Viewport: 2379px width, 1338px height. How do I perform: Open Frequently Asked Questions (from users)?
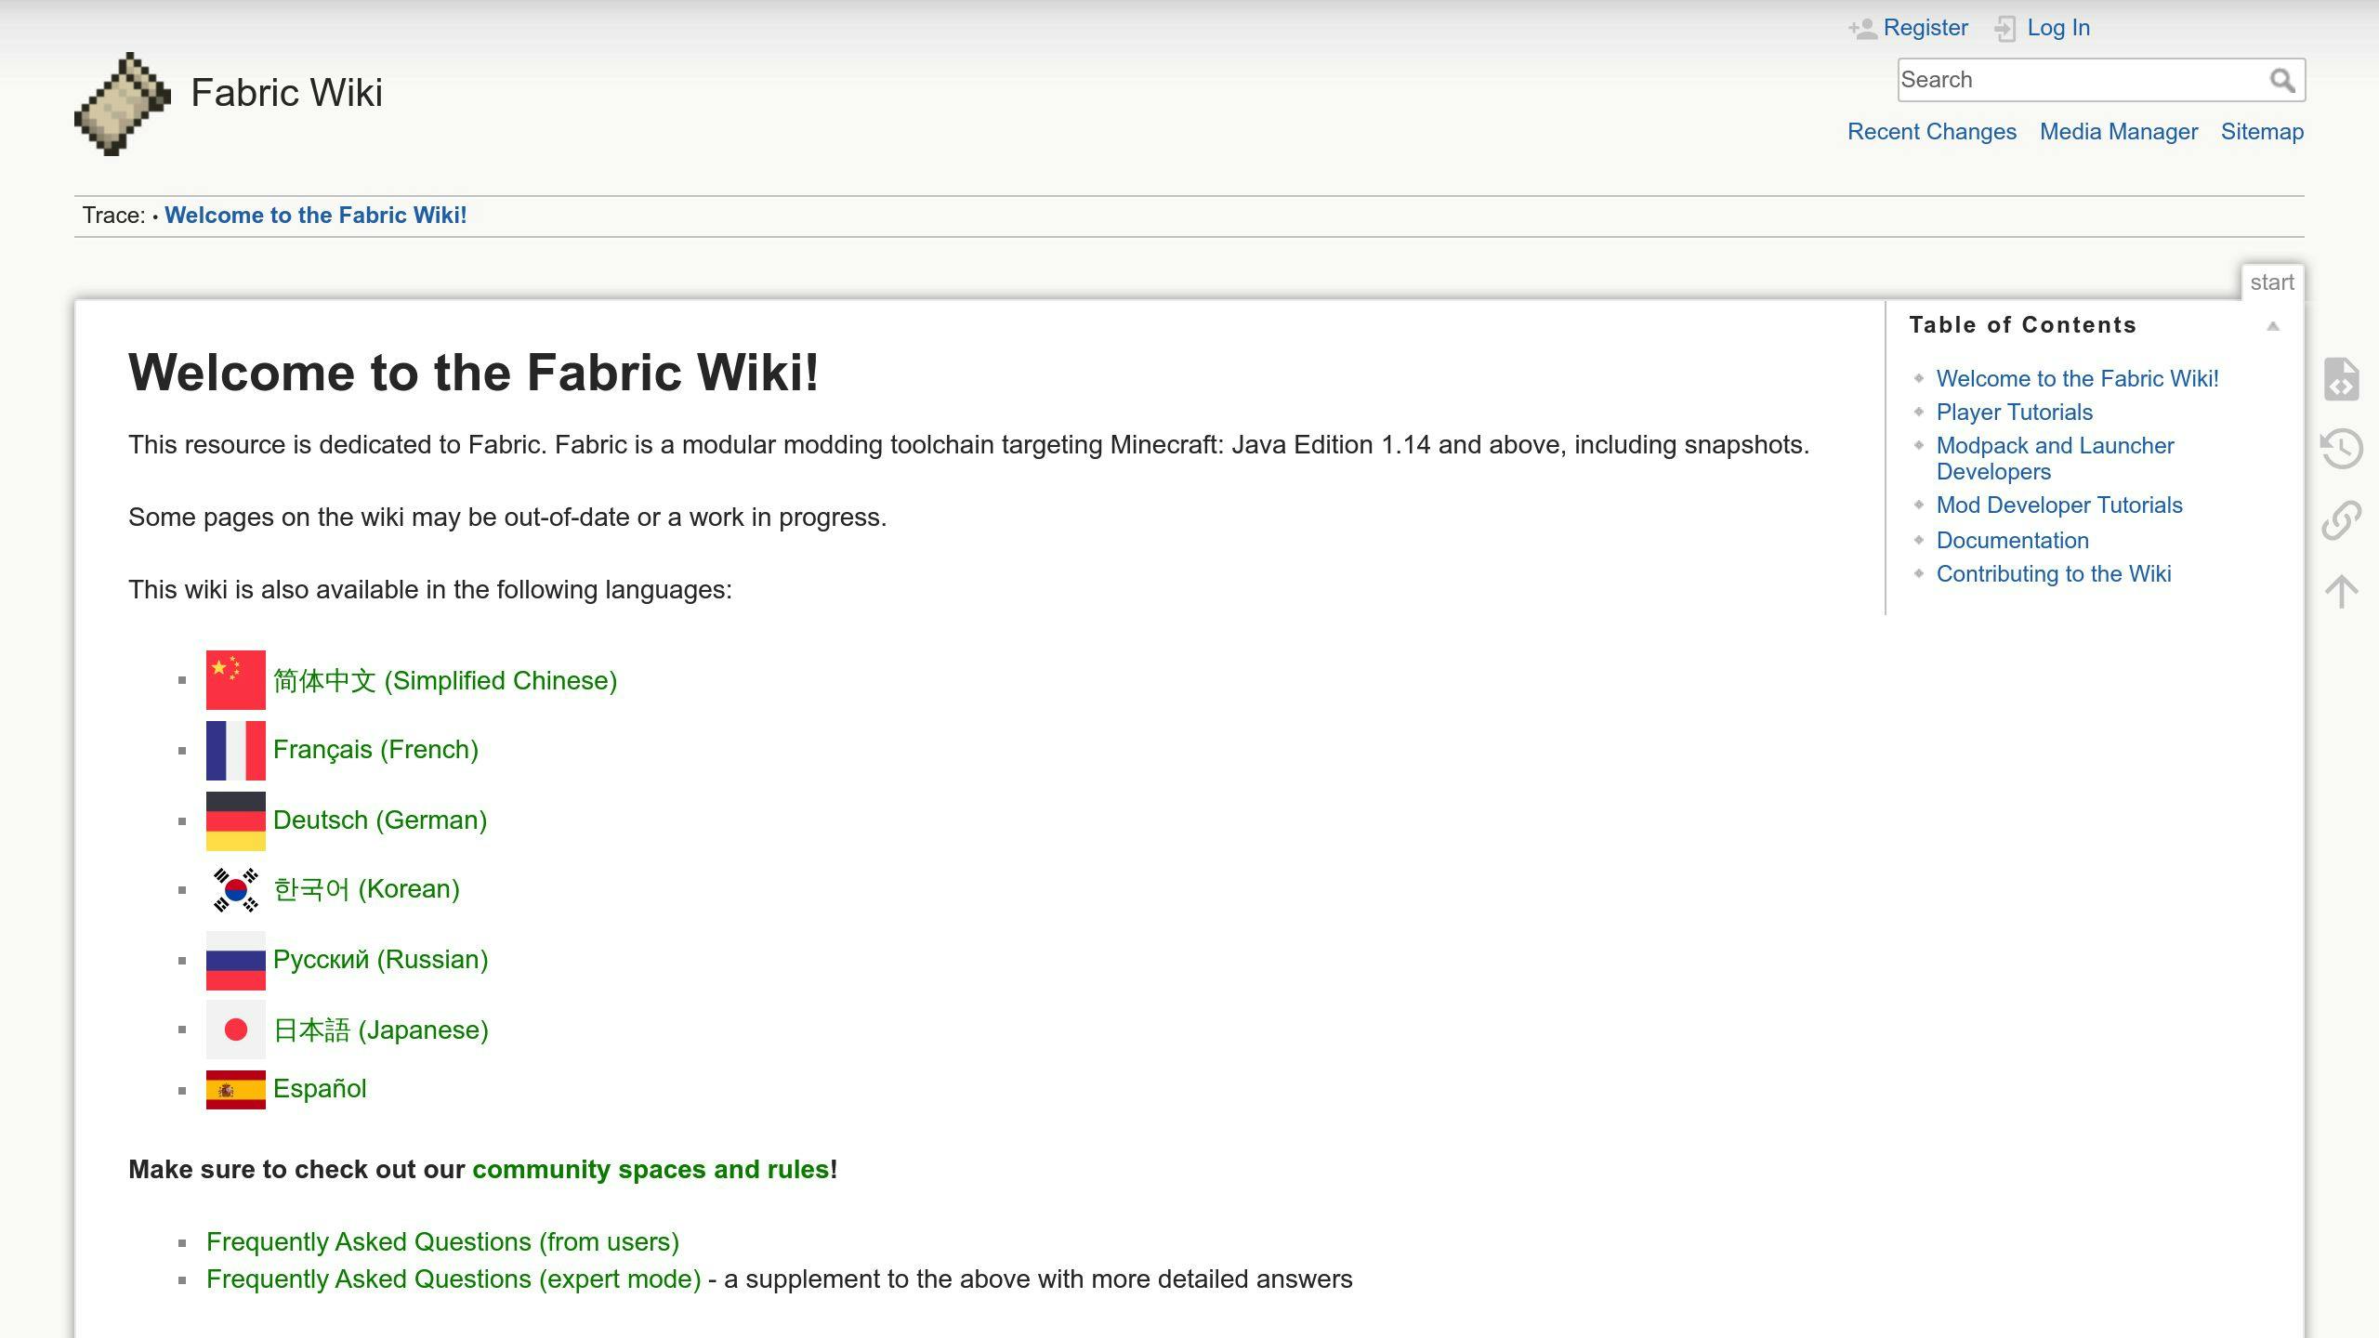point(442,1242)
